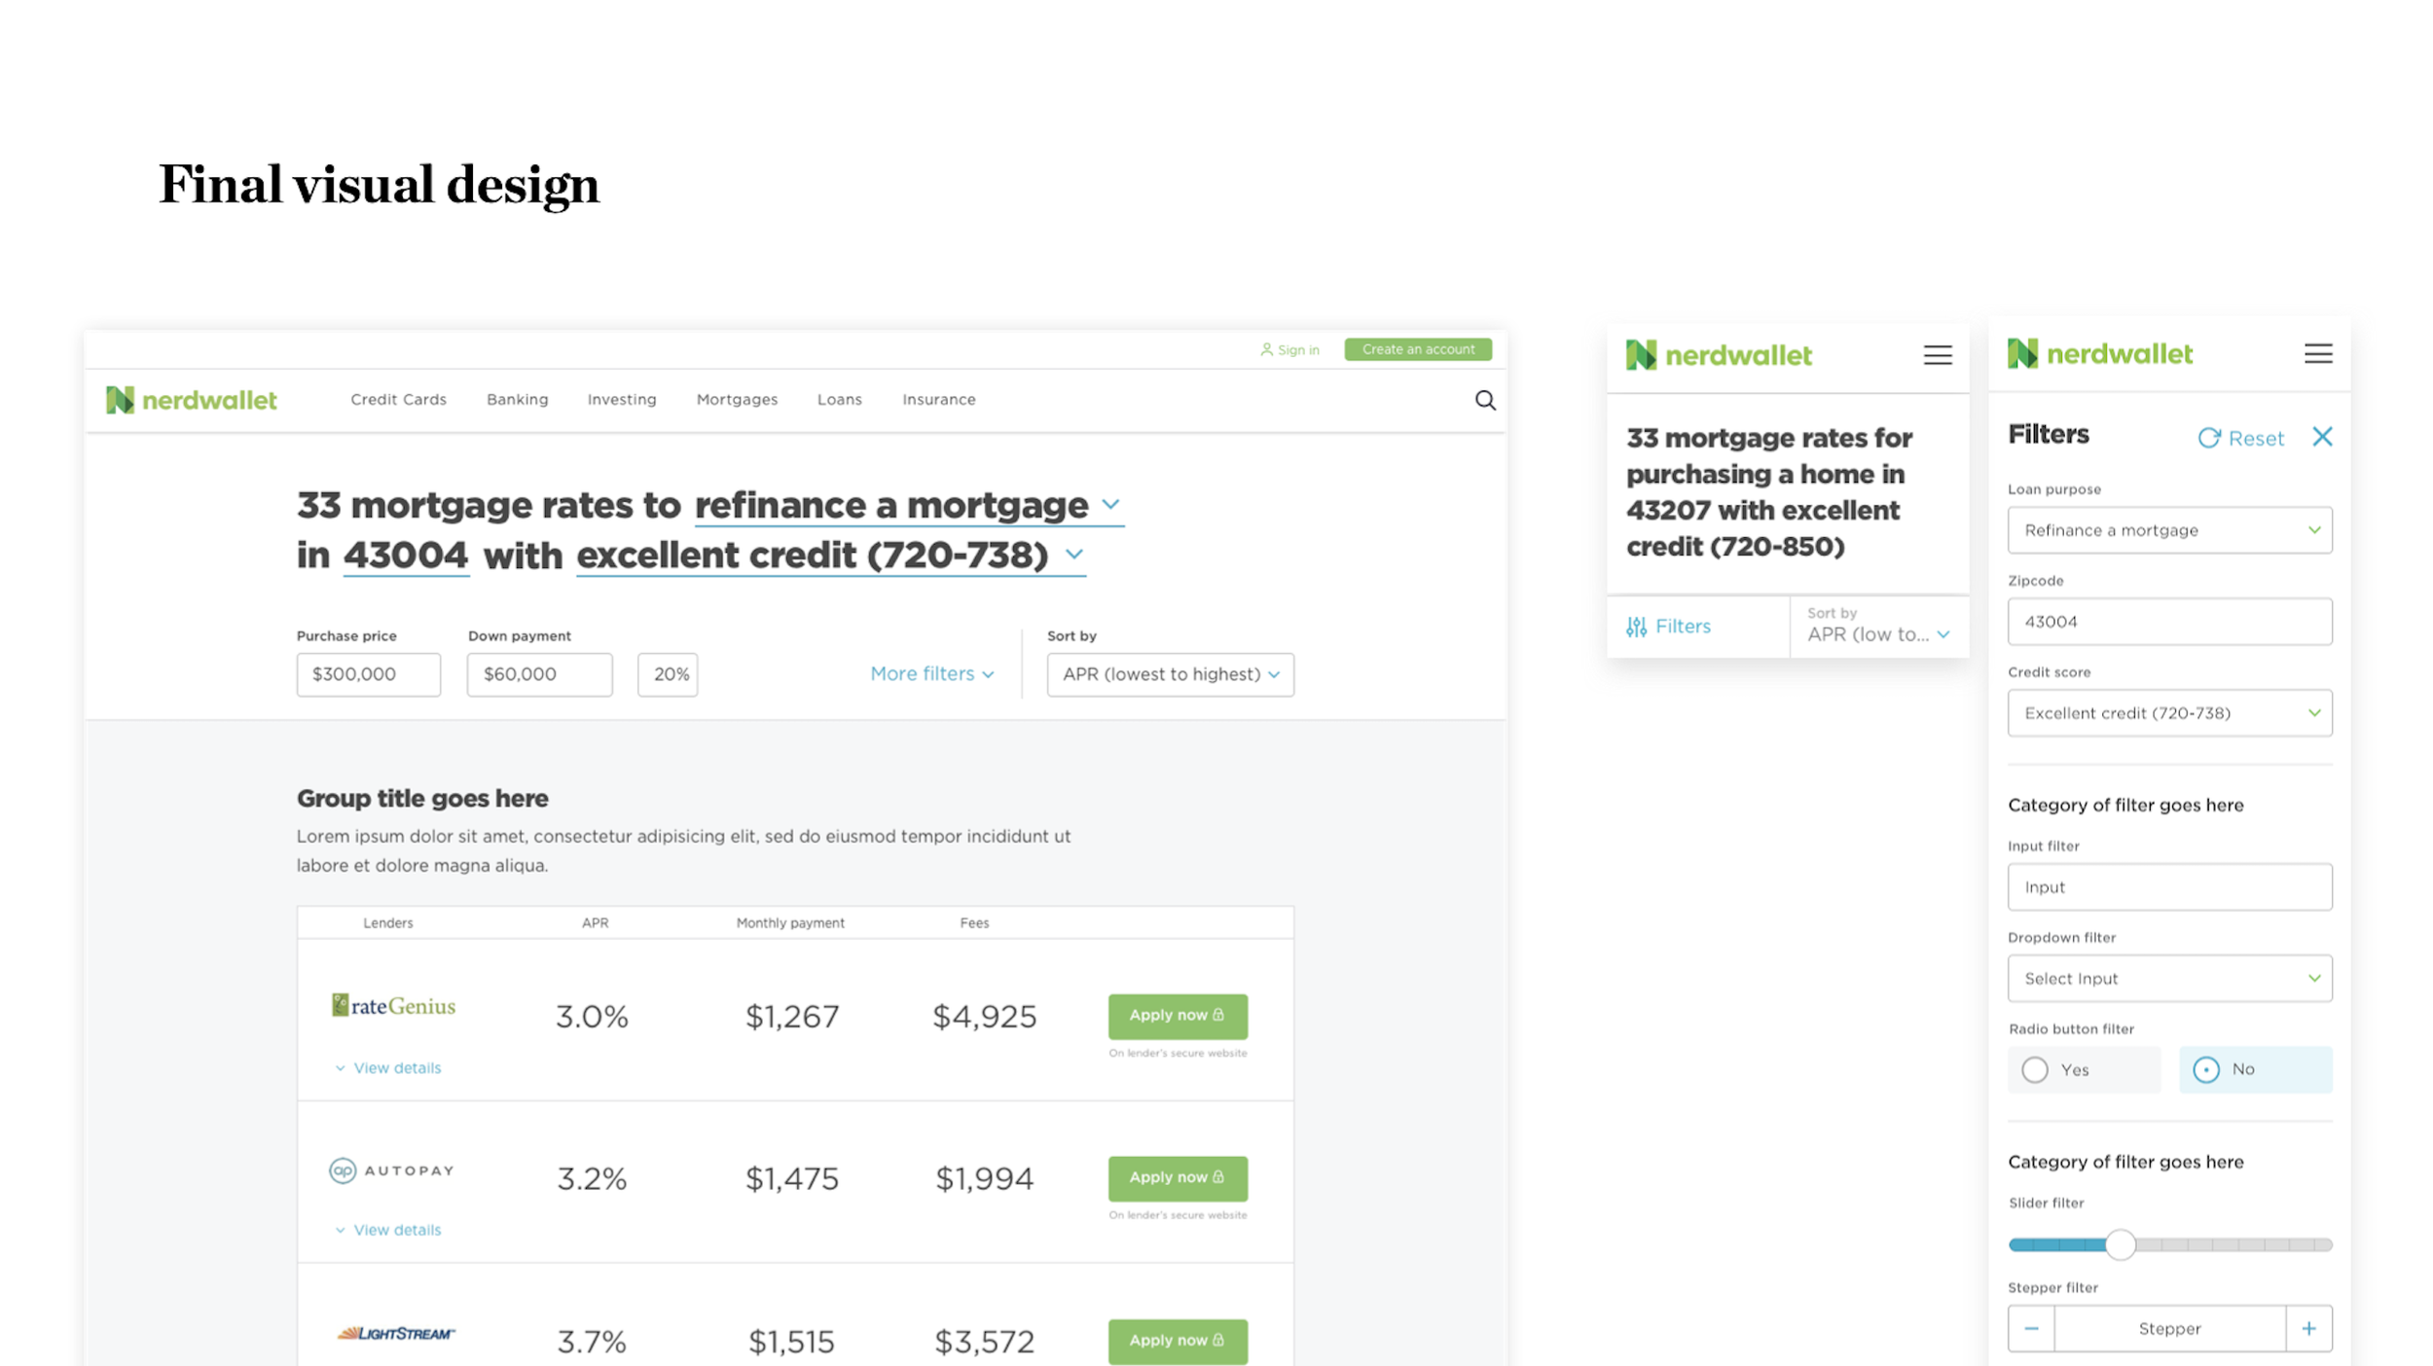The image size is (2433, 1366).
Task: Click the Sign in user icon
Action: click(1266, 349)
